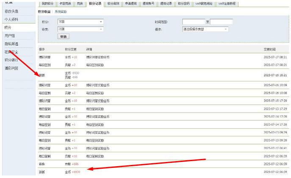Click the 2025-07-13 09:29 timestamp
The image size is (291, 178).
[x=275, y=132]
